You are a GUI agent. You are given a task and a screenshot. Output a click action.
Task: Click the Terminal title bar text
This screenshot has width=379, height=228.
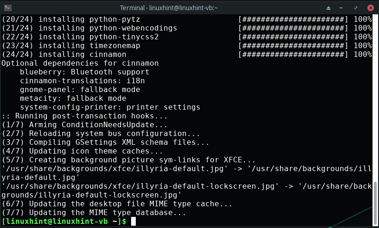pos(169,8)
